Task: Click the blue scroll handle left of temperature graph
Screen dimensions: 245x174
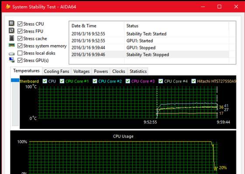Action: point(15,80)
